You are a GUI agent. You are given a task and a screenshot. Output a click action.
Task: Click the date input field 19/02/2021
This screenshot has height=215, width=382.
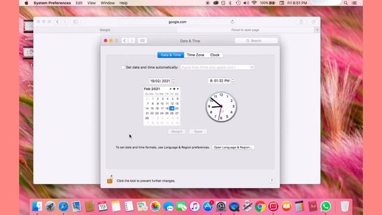point(160,81)
